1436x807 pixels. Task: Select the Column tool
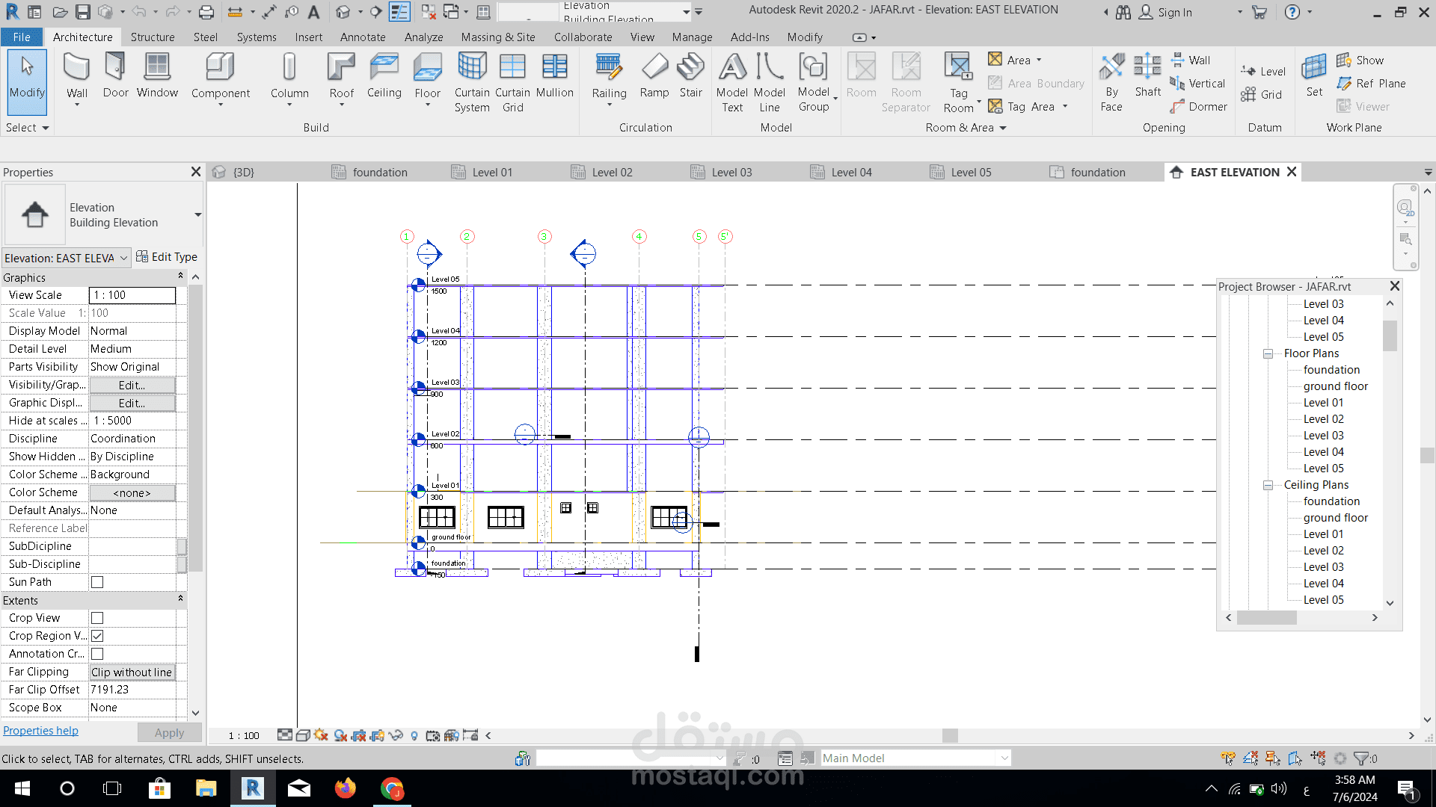(x=289, y=78)
